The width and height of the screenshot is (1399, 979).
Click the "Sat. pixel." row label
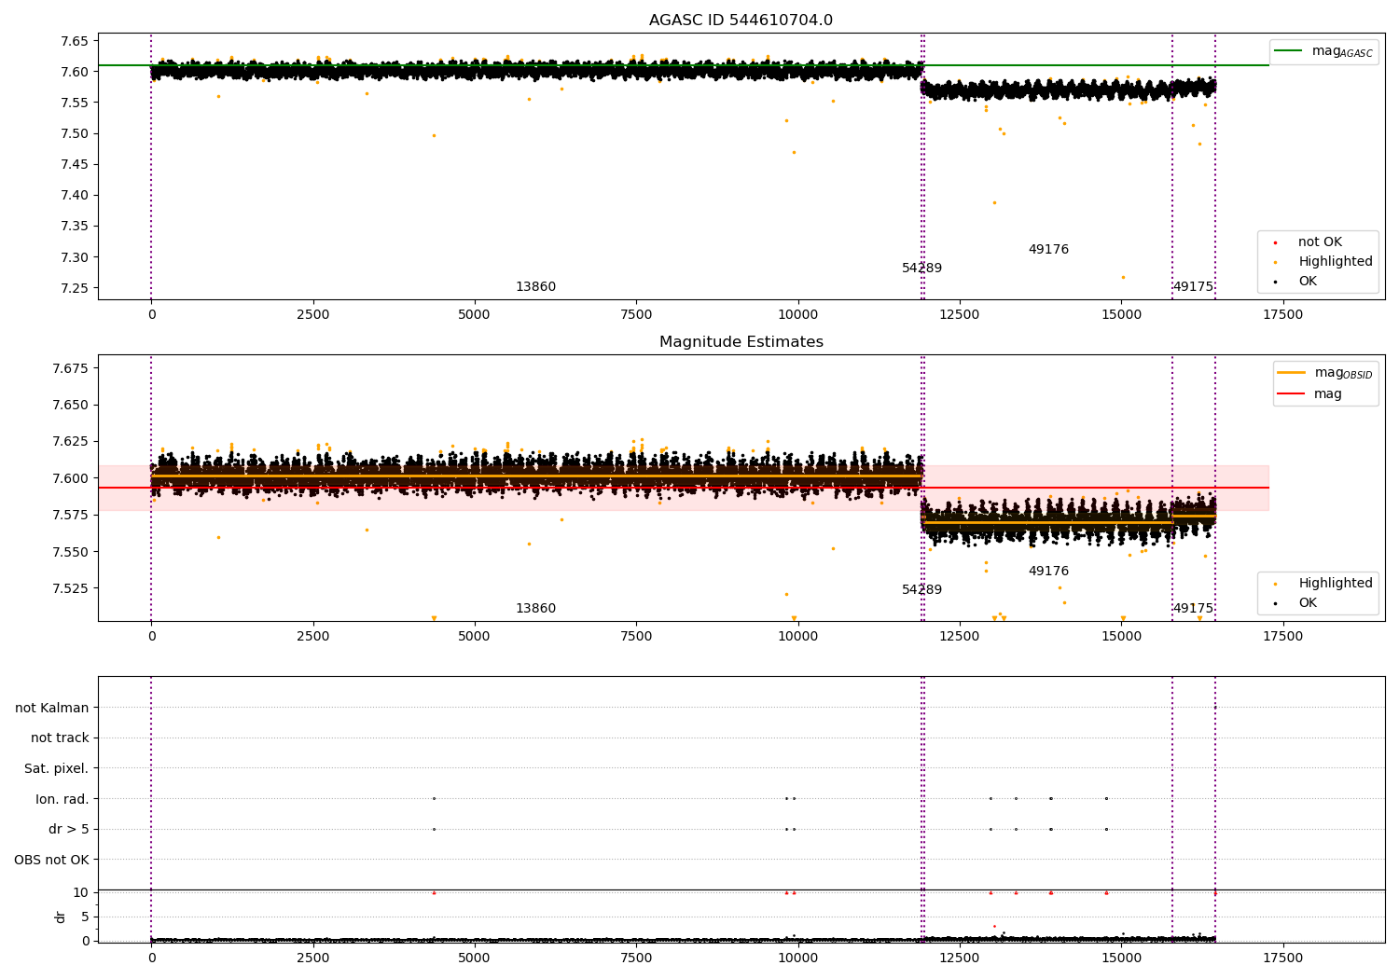tap(57, 768)
